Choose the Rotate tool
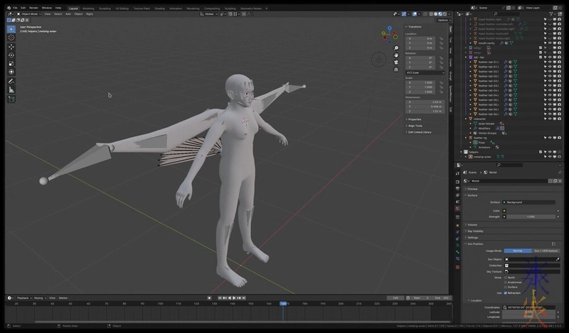Screen dimensions: 569x333 pyautogui.click(x=11, y=55)
